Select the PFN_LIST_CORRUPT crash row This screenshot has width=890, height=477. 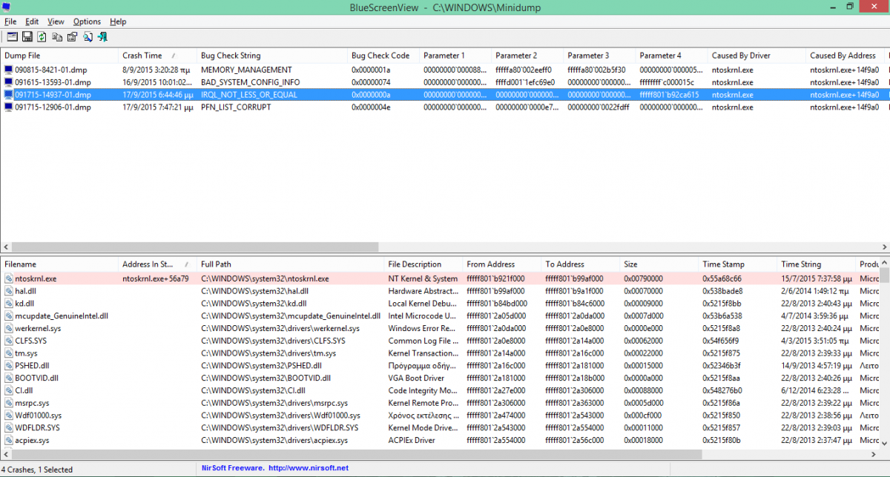[236, 107]
